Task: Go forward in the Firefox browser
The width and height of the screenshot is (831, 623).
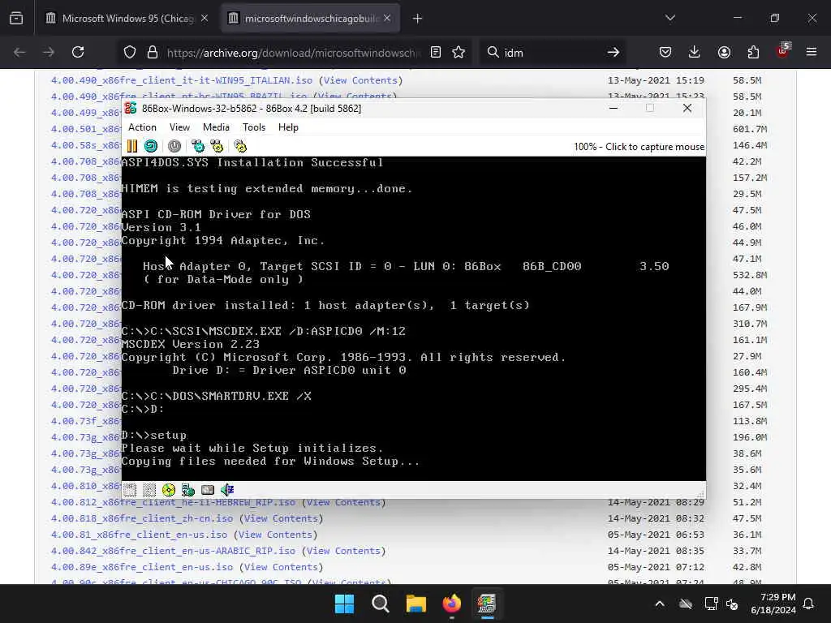Action: pos(48,52)
